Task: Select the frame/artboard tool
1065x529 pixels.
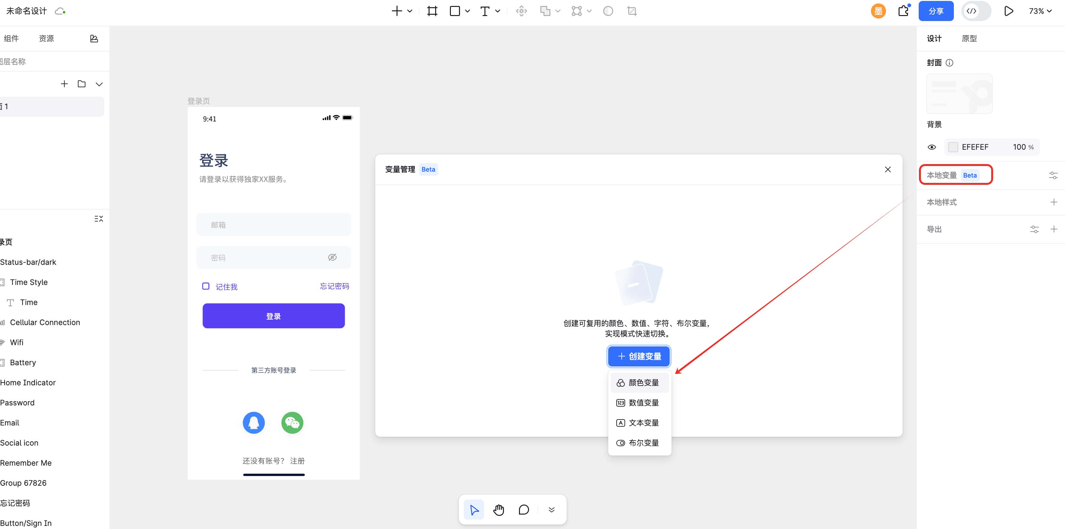Action: pyautogui.click(x=432, y=11)
